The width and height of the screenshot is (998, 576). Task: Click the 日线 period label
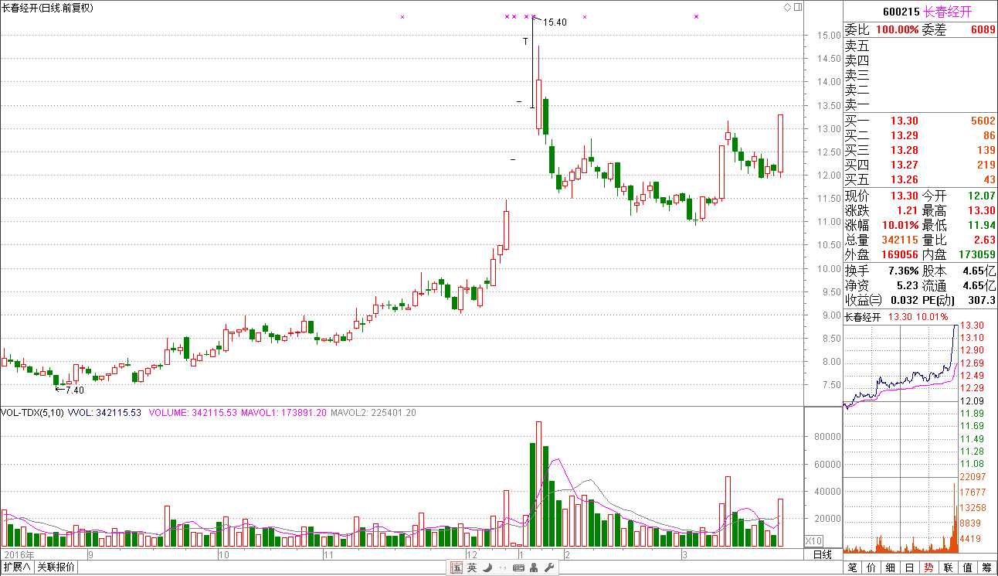(823, 555)
